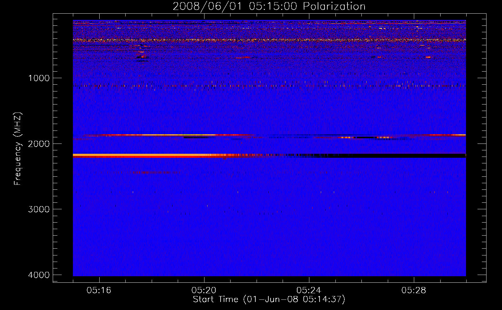Click the 05:20 time tick label
The height and width of the screenshot is (310, 502).
pos(204,290)
